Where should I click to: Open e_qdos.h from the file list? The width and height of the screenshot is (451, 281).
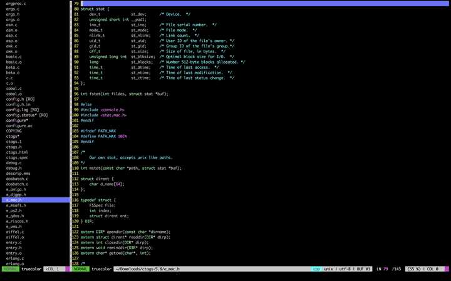click(15, 216)
